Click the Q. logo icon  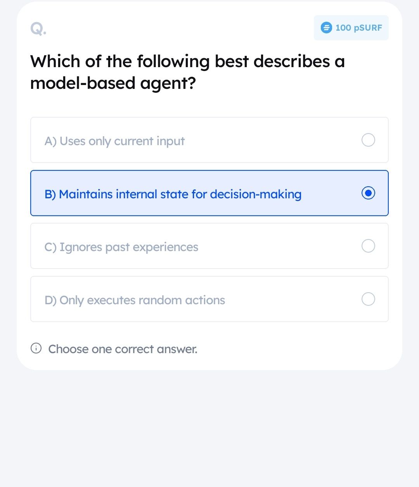click(x=38, y=28)
